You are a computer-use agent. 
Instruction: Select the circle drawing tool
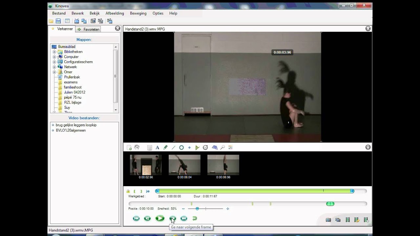(x=181, y=147)
